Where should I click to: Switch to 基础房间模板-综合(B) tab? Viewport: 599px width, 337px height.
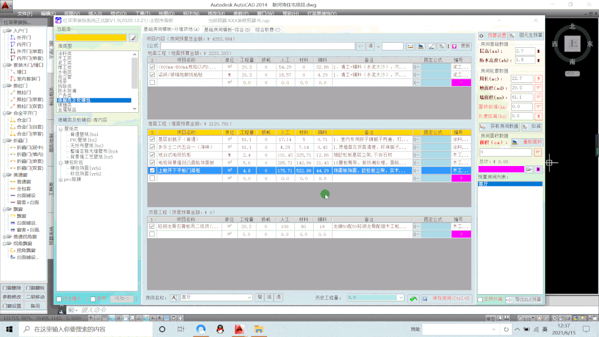point(227,29)
